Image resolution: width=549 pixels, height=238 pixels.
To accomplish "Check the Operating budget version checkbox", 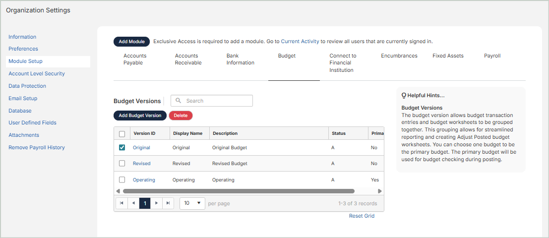I will [x=122, y=179].
